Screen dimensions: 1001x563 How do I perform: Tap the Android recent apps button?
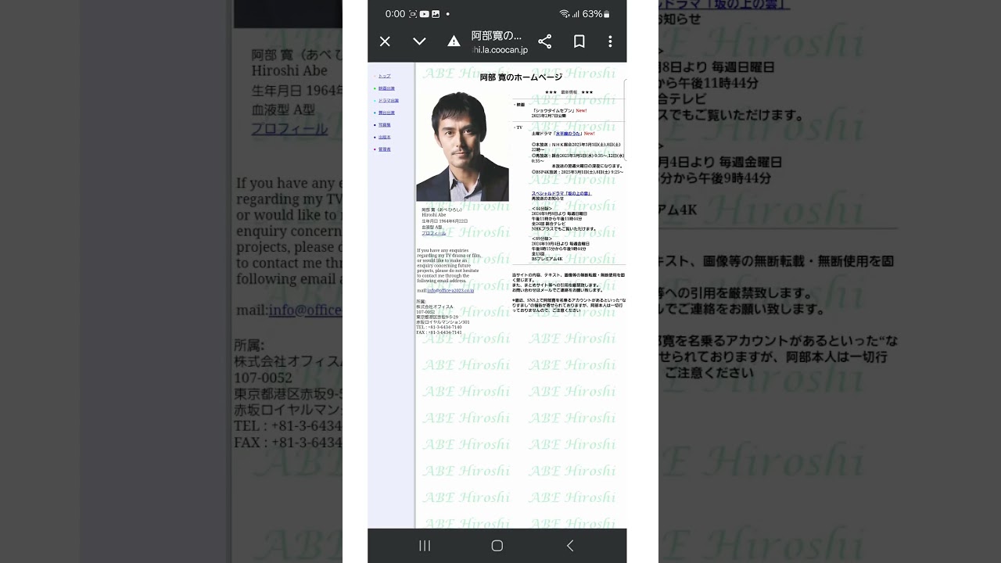click(x=425, y=546)
